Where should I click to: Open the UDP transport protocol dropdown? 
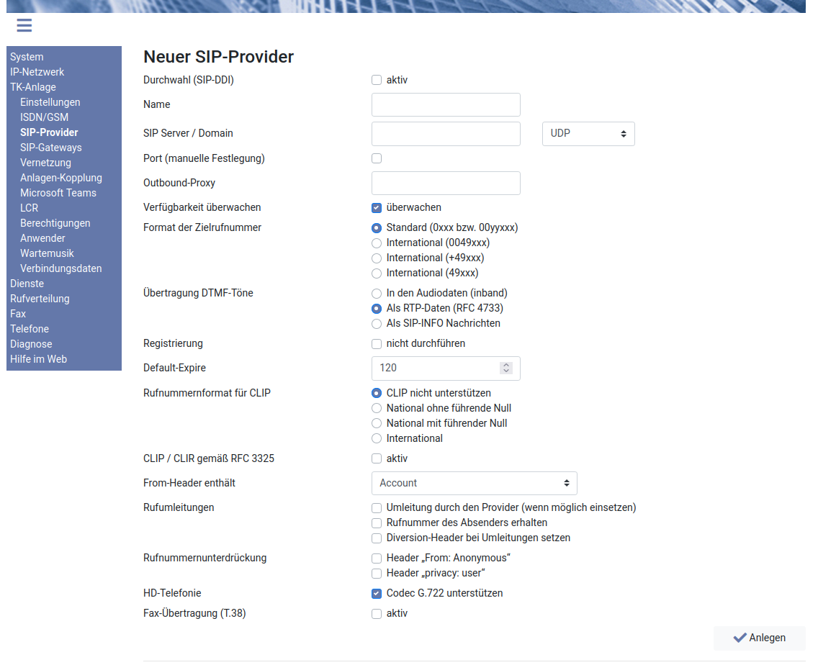pos(588,133)
